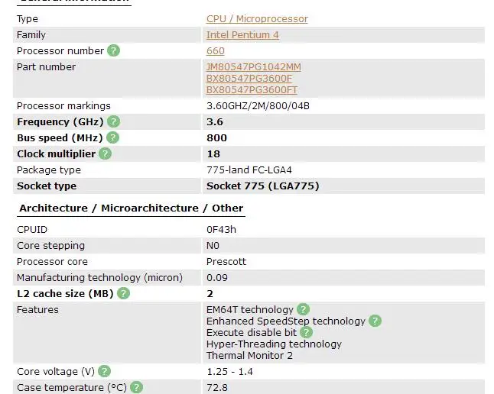Click the Bus speed help icon
The image size is (494, 394).
click(112, 137)
